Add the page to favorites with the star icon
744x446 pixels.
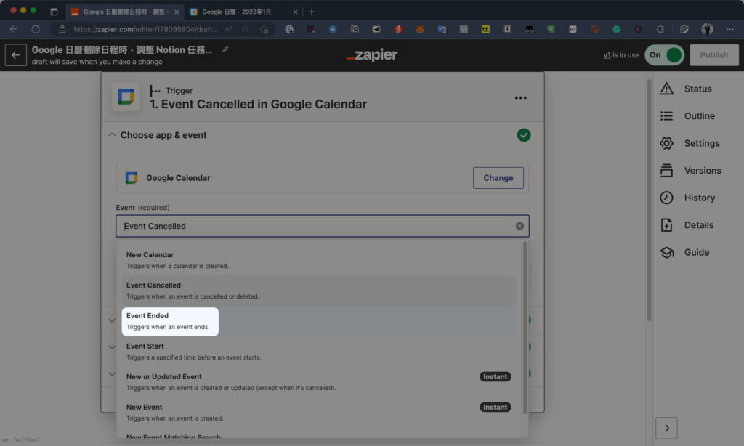coord(264,29)
